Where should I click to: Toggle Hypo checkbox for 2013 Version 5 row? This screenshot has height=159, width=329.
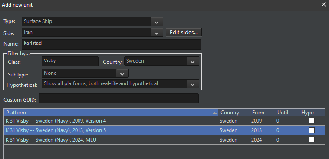pos(312,130)
